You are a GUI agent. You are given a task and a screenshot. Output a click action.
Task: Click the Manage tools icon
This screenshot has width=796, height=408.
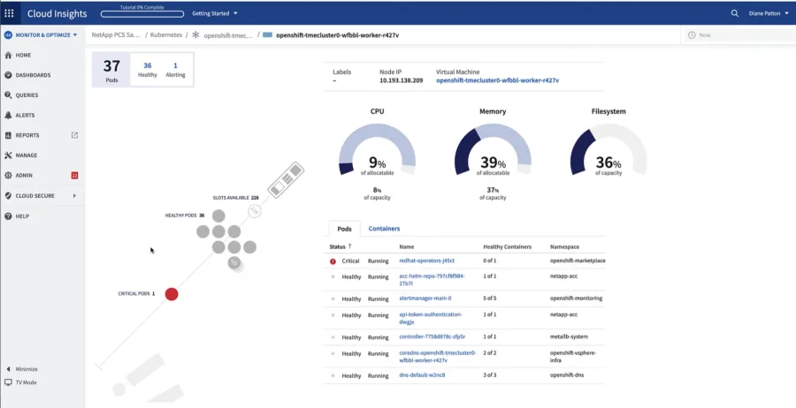pos(8,155)
